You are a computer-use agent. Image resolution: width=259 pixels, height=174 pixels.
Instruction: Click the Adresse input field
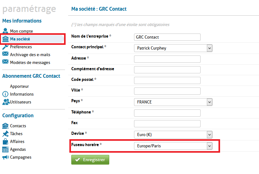point(167,59)
